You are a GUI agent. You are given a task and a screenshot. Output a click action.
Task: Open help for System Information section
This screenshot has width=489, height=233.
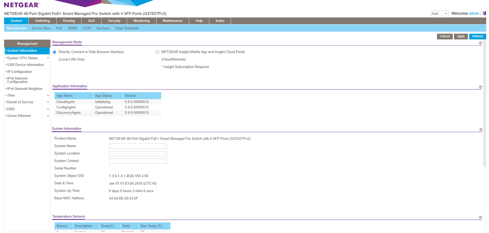coord(480,130)
